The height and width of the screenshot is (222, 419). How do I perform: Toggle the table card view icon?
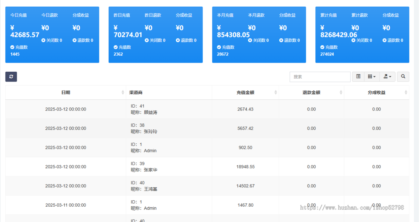tap(358, 77)
